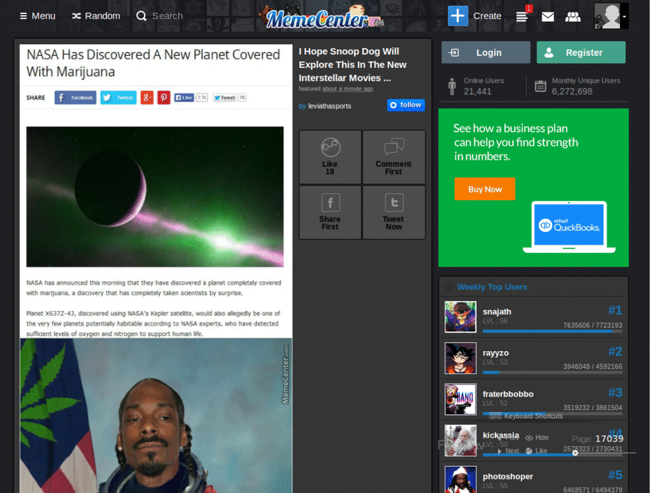Viewport: 658px width, 493px height.
Task: Expand the profile dropdown arrow
Action: (x=625, y=17)
